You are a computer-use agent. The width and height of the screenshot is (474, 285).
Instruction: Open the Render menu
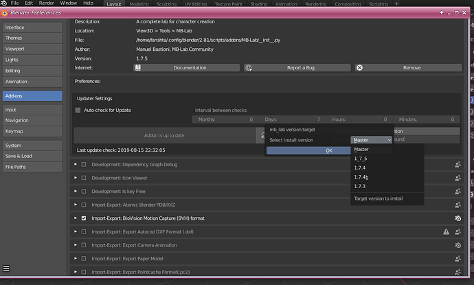(46, 3)
